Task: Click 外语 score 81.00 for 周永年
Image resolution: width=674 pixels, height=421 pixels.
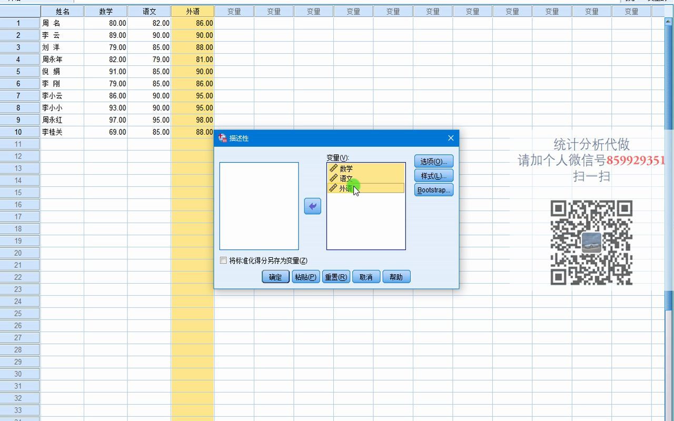Action: pyautogui.click(x=193, y=59)
